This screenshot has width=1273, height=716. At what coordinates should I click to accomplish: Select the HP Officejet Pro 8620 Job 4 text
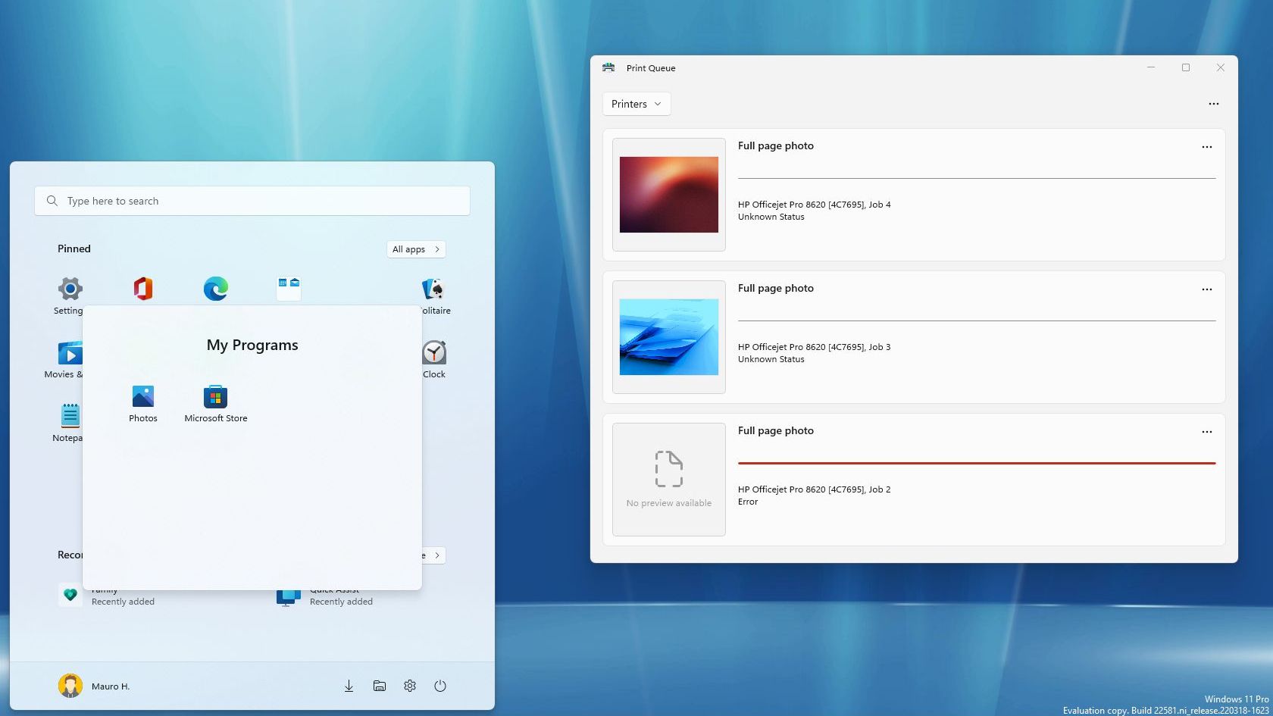(x=815, y=205)
